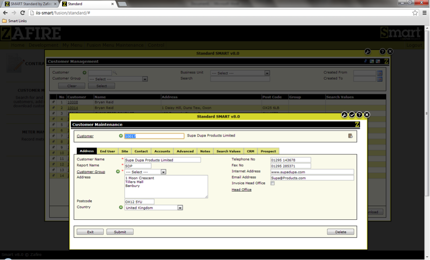This screenshot has width=430, height=260.
Task: Click the Customer link label
Action: click(x=85, y=136)
